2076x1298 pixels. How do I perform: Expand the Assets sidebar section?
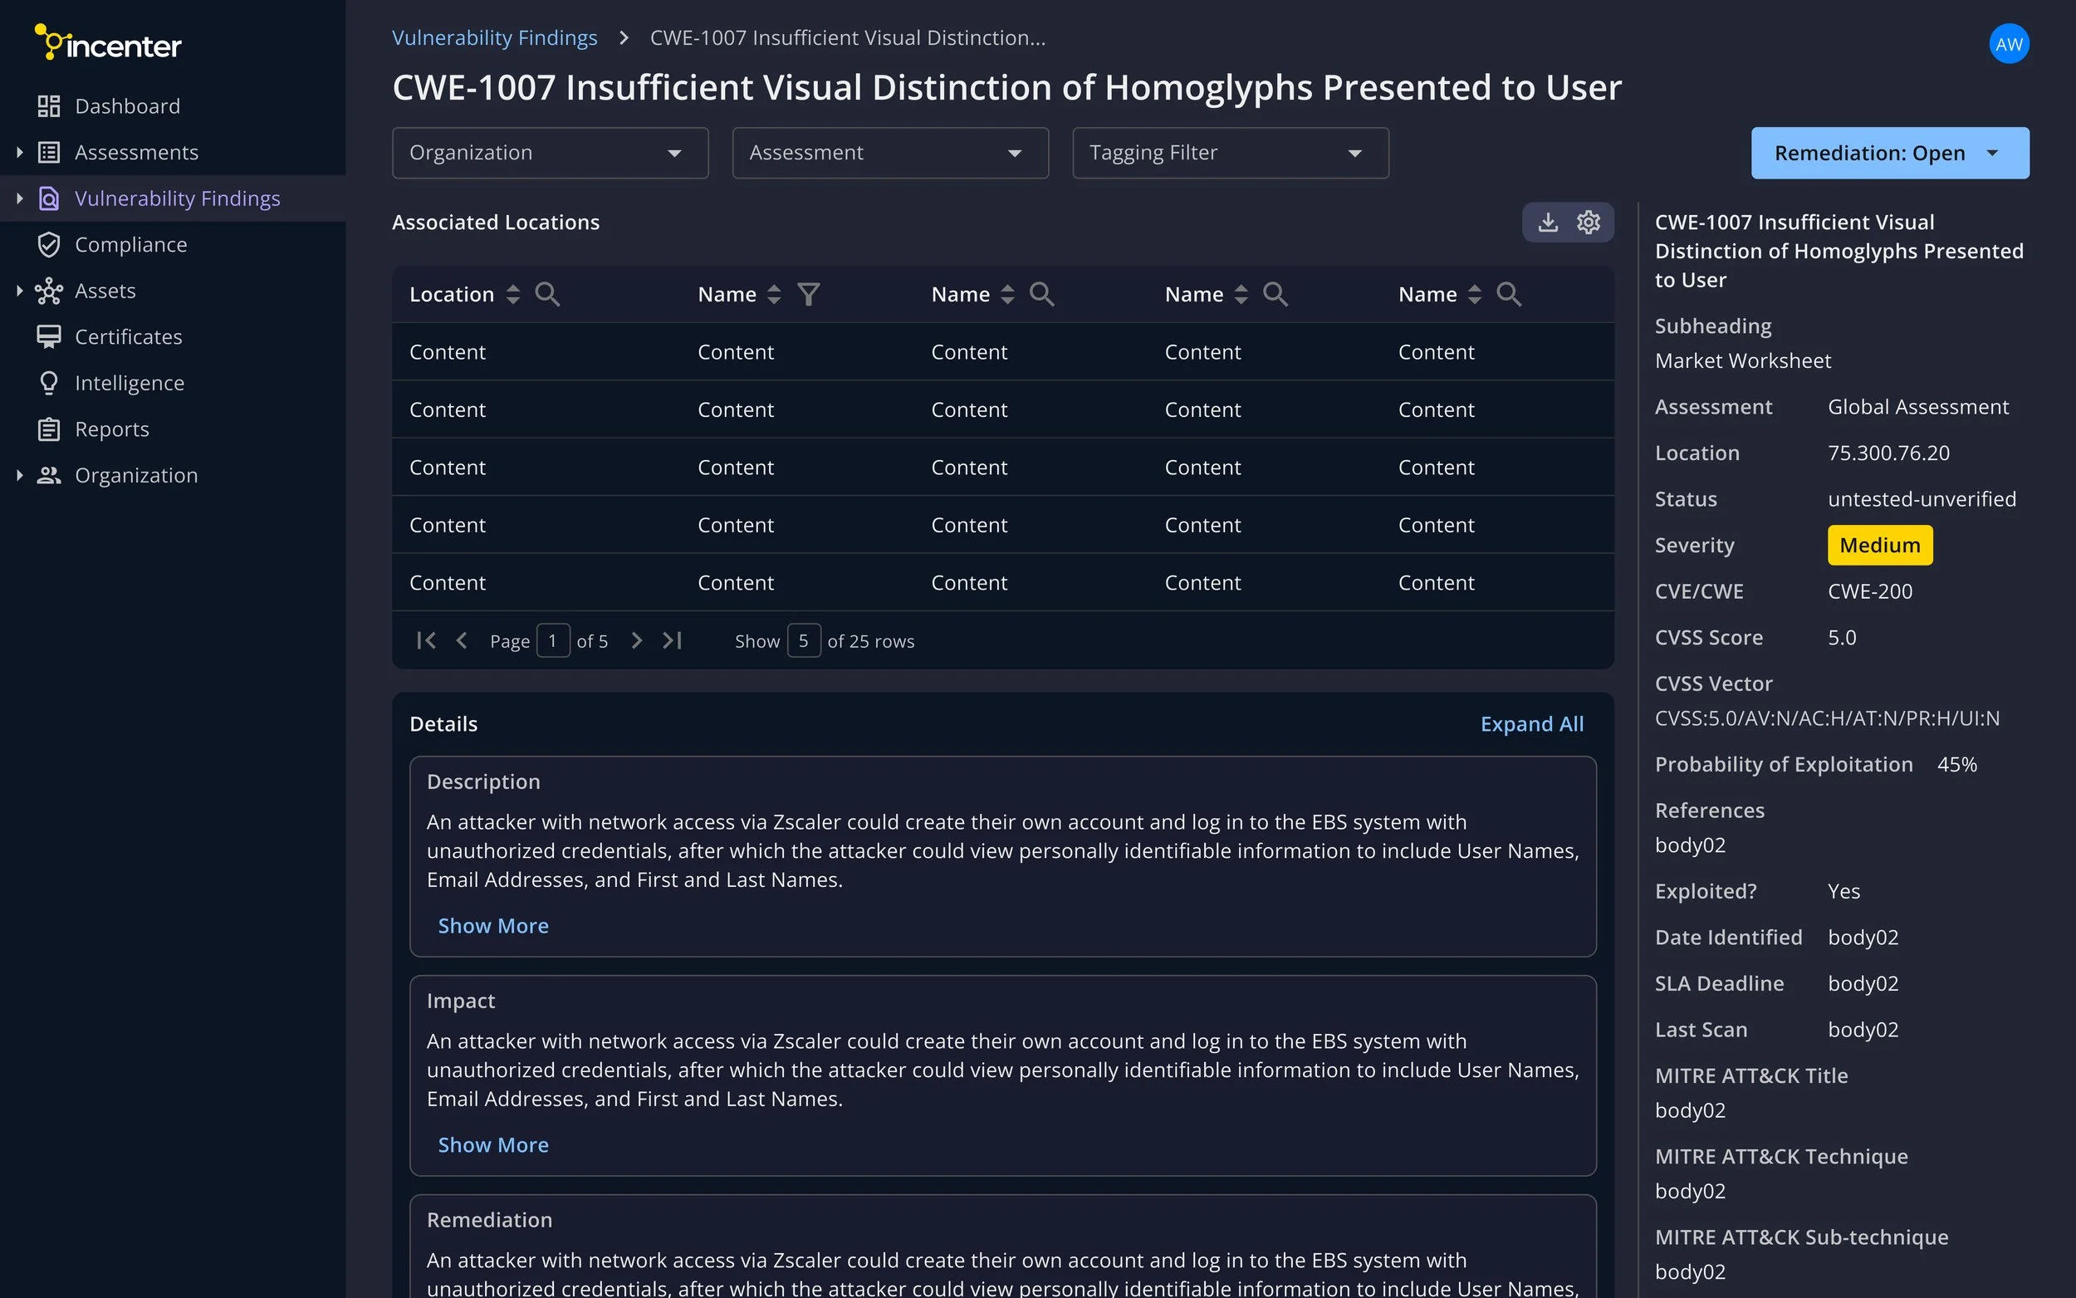click(x=20, y=291)
